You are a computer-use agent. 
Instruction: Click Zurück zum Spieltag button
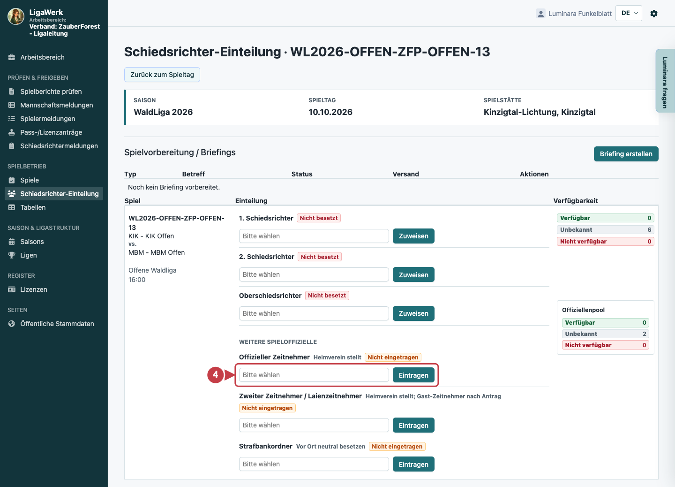tap(162, 75)
